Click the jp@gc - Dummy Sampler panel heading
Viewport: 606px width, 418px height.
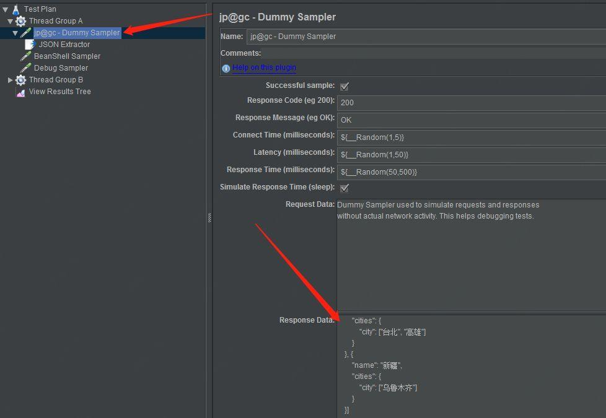(278, 17)
